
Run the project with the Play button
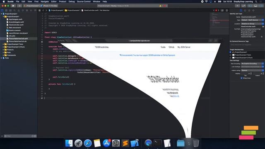pos(13,6)
